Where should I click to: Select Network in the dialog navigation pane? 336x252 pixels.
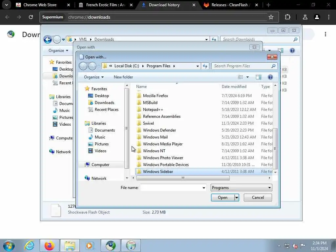coord(99,178)
